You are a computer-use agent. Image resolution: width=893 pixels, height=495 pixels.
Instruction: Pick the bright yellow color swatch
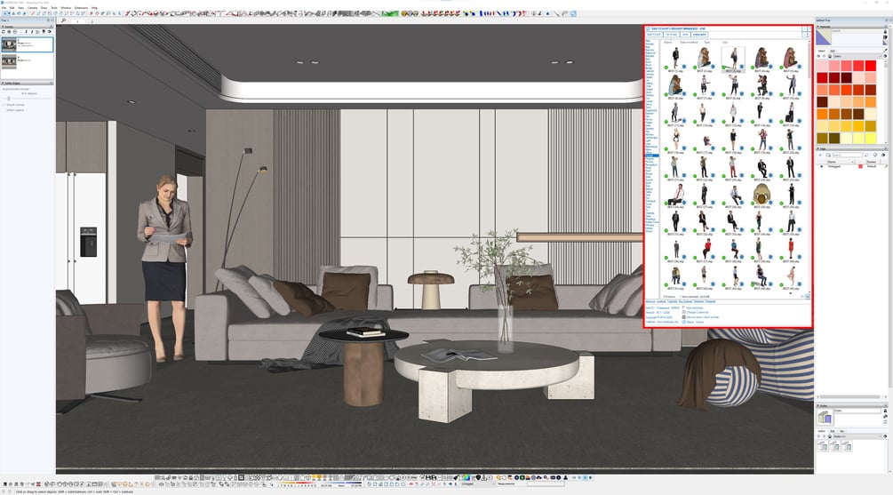pyautogui.click(x=871, y=137)
